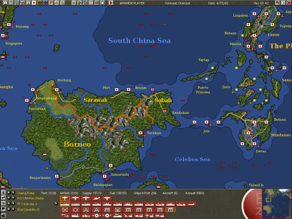Click the crosshair target toolbar icon
This screenshot has width=292, height=219.
(x=85, y=3)
